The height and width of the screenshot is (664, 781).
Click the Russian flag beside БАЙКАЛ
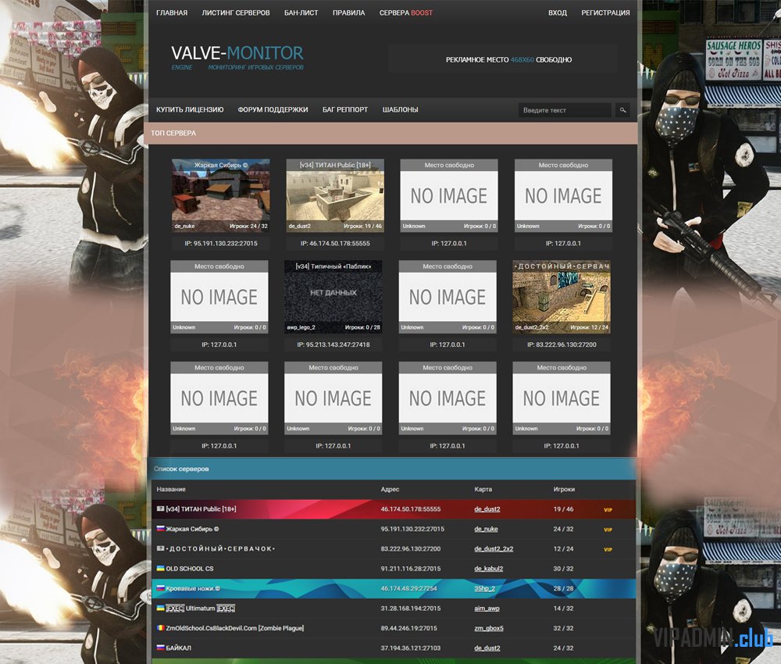(160, 648)
